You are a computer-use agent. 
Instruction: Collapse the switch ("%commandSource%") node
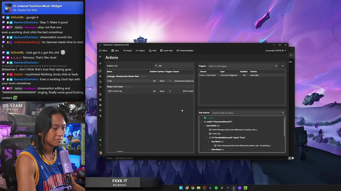click(x=201, y=122)
